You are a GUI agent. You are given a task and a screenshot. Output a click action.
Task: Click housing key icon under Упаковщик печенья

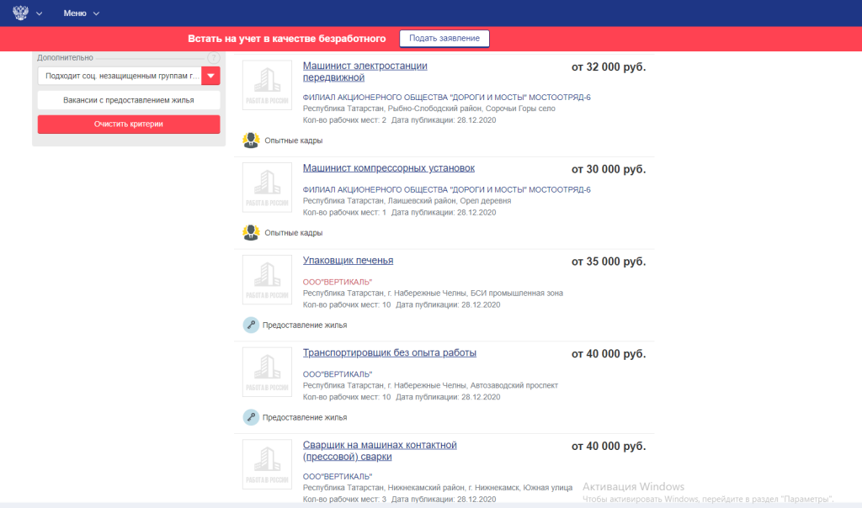251,325
